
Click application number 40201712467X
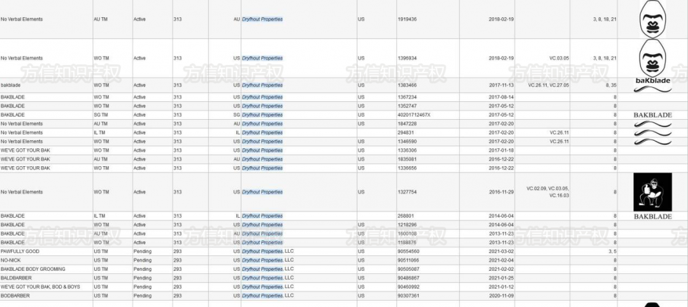[x=414, y=115]
